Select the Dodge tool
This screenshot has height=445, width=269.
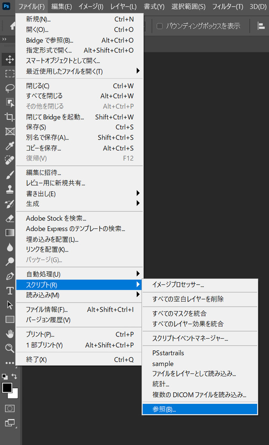pyautogui.click(x=10, y=261)
